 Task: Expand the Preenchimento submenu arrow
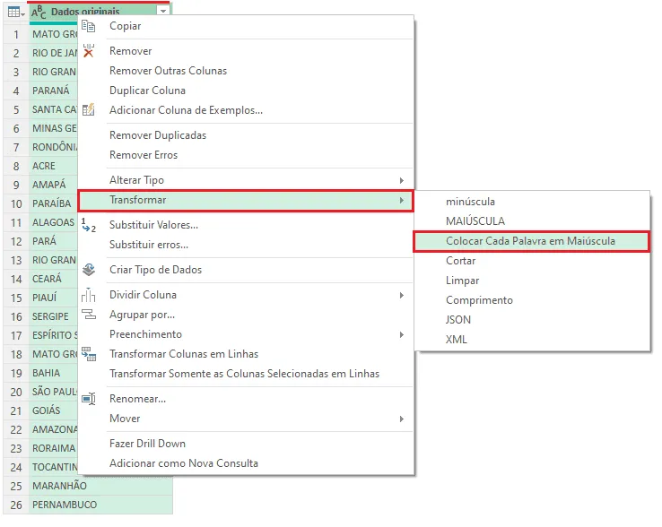[402, 335]
